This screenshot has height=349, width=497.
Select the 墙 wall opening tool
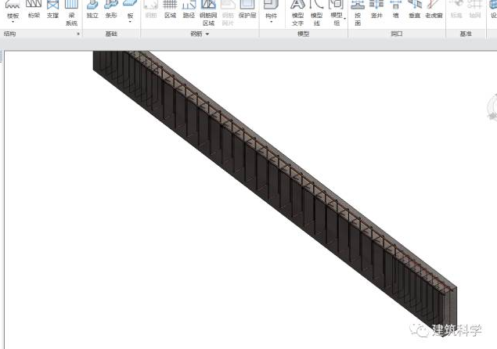[x=395, y=9]
